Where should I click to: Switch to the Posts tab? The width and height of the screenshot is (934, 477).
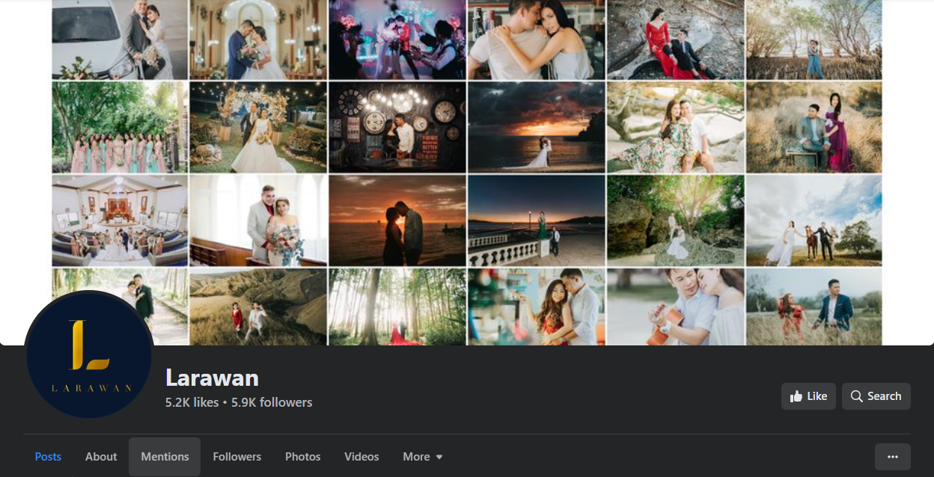[48, 457]
